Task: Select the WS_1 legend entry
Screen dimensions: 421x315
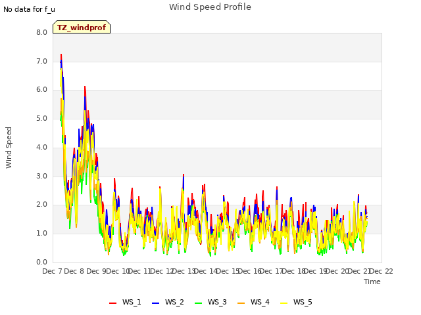Action: [x=125, y=302]
